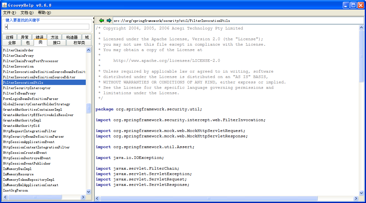Select FilterInvocationDefinitionSourceEditor entry
This screenshot has height=203, width=366.
pos(44,77)
